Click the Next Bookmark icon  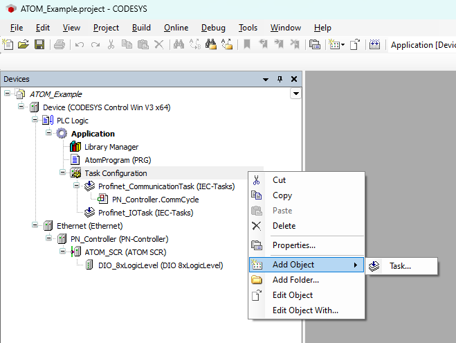tap(279, 44)
